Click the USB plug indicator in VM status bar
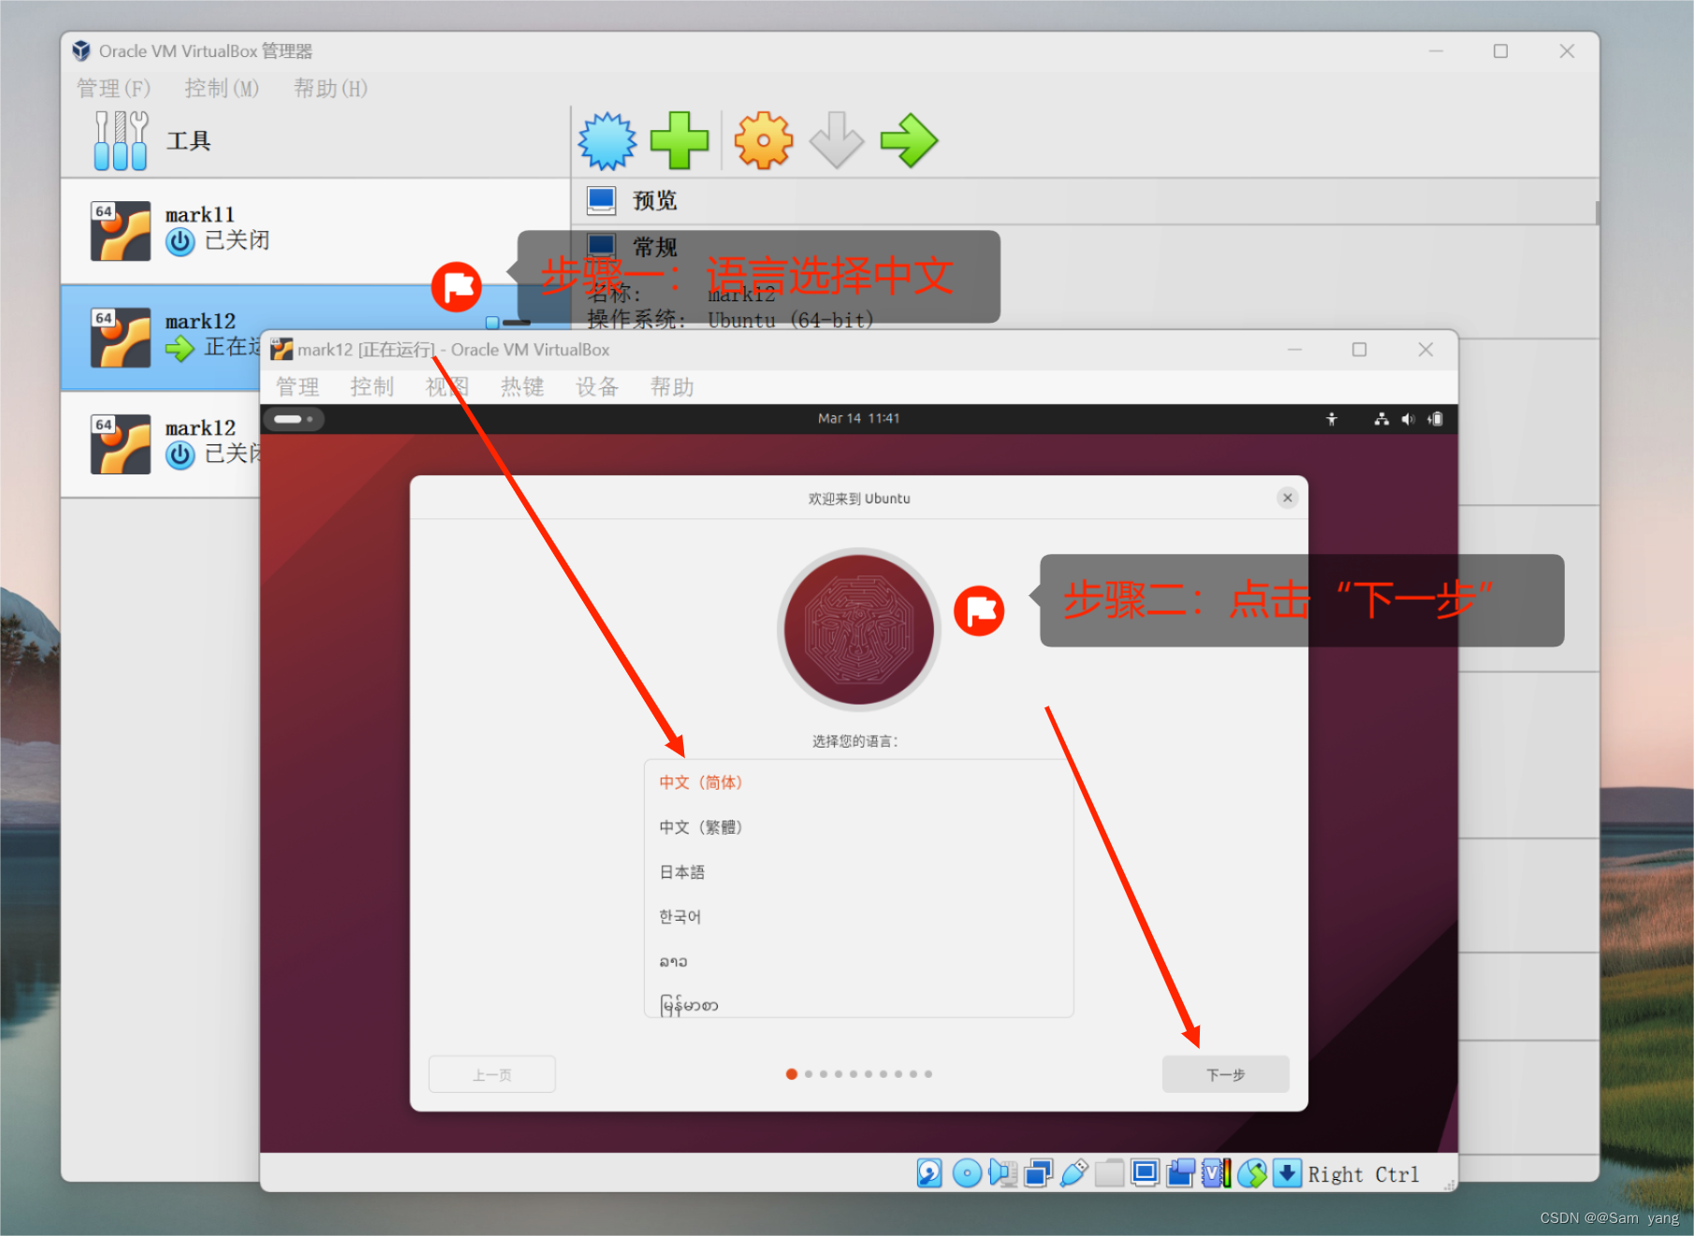Screen dimensions: 1694x1236 pos(1073,1173)
